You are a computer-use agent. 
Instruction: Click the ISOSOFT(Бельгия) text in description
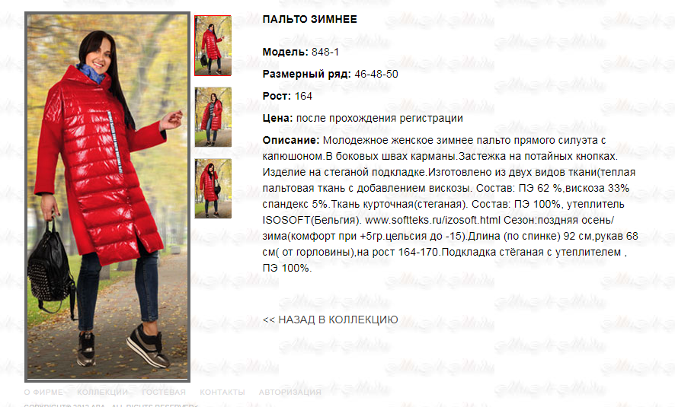(312, 220)
